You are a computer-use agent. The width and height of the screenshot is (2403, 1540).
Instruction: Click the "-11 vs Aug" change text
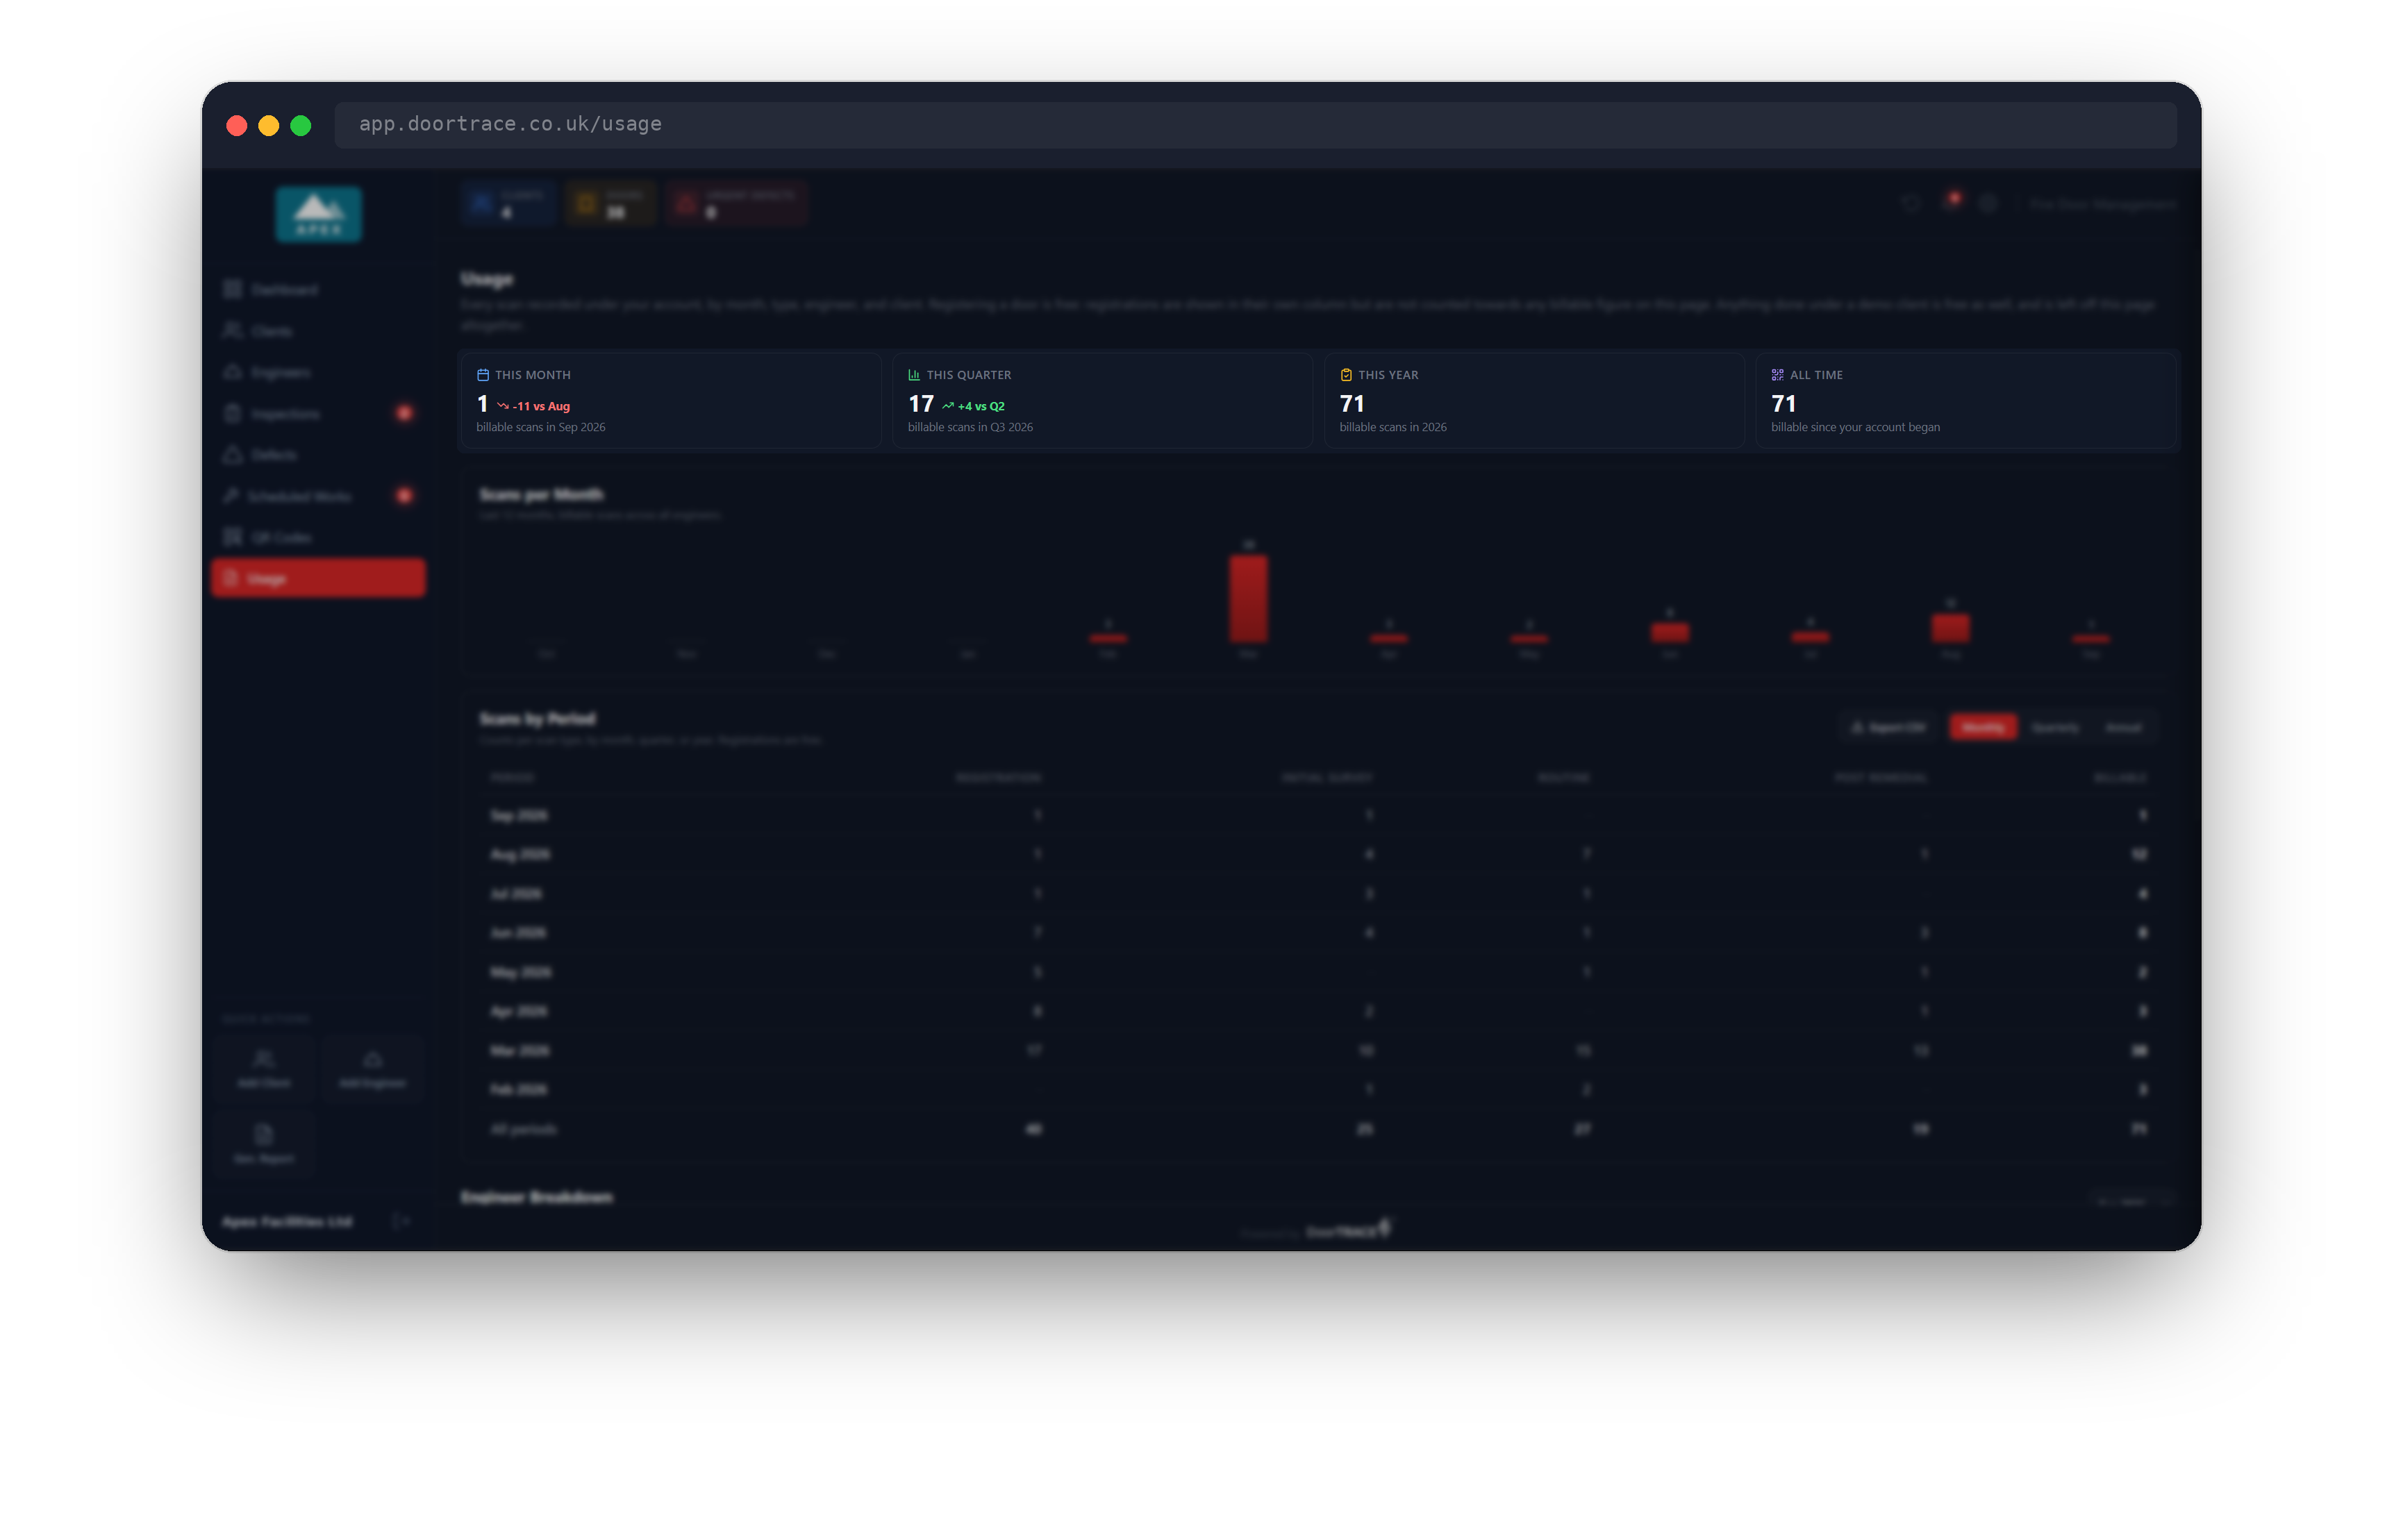(541, 406)
